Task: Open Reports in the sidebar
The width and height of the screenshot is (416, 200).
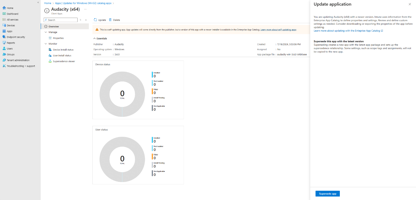Action: (x=11, y=43)
